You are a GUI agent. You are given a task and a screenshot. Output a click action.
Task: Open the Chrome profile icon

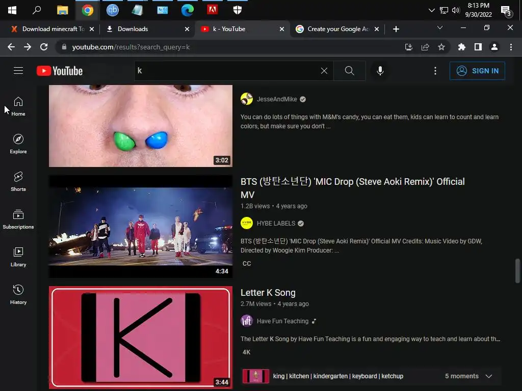[494, 47]
